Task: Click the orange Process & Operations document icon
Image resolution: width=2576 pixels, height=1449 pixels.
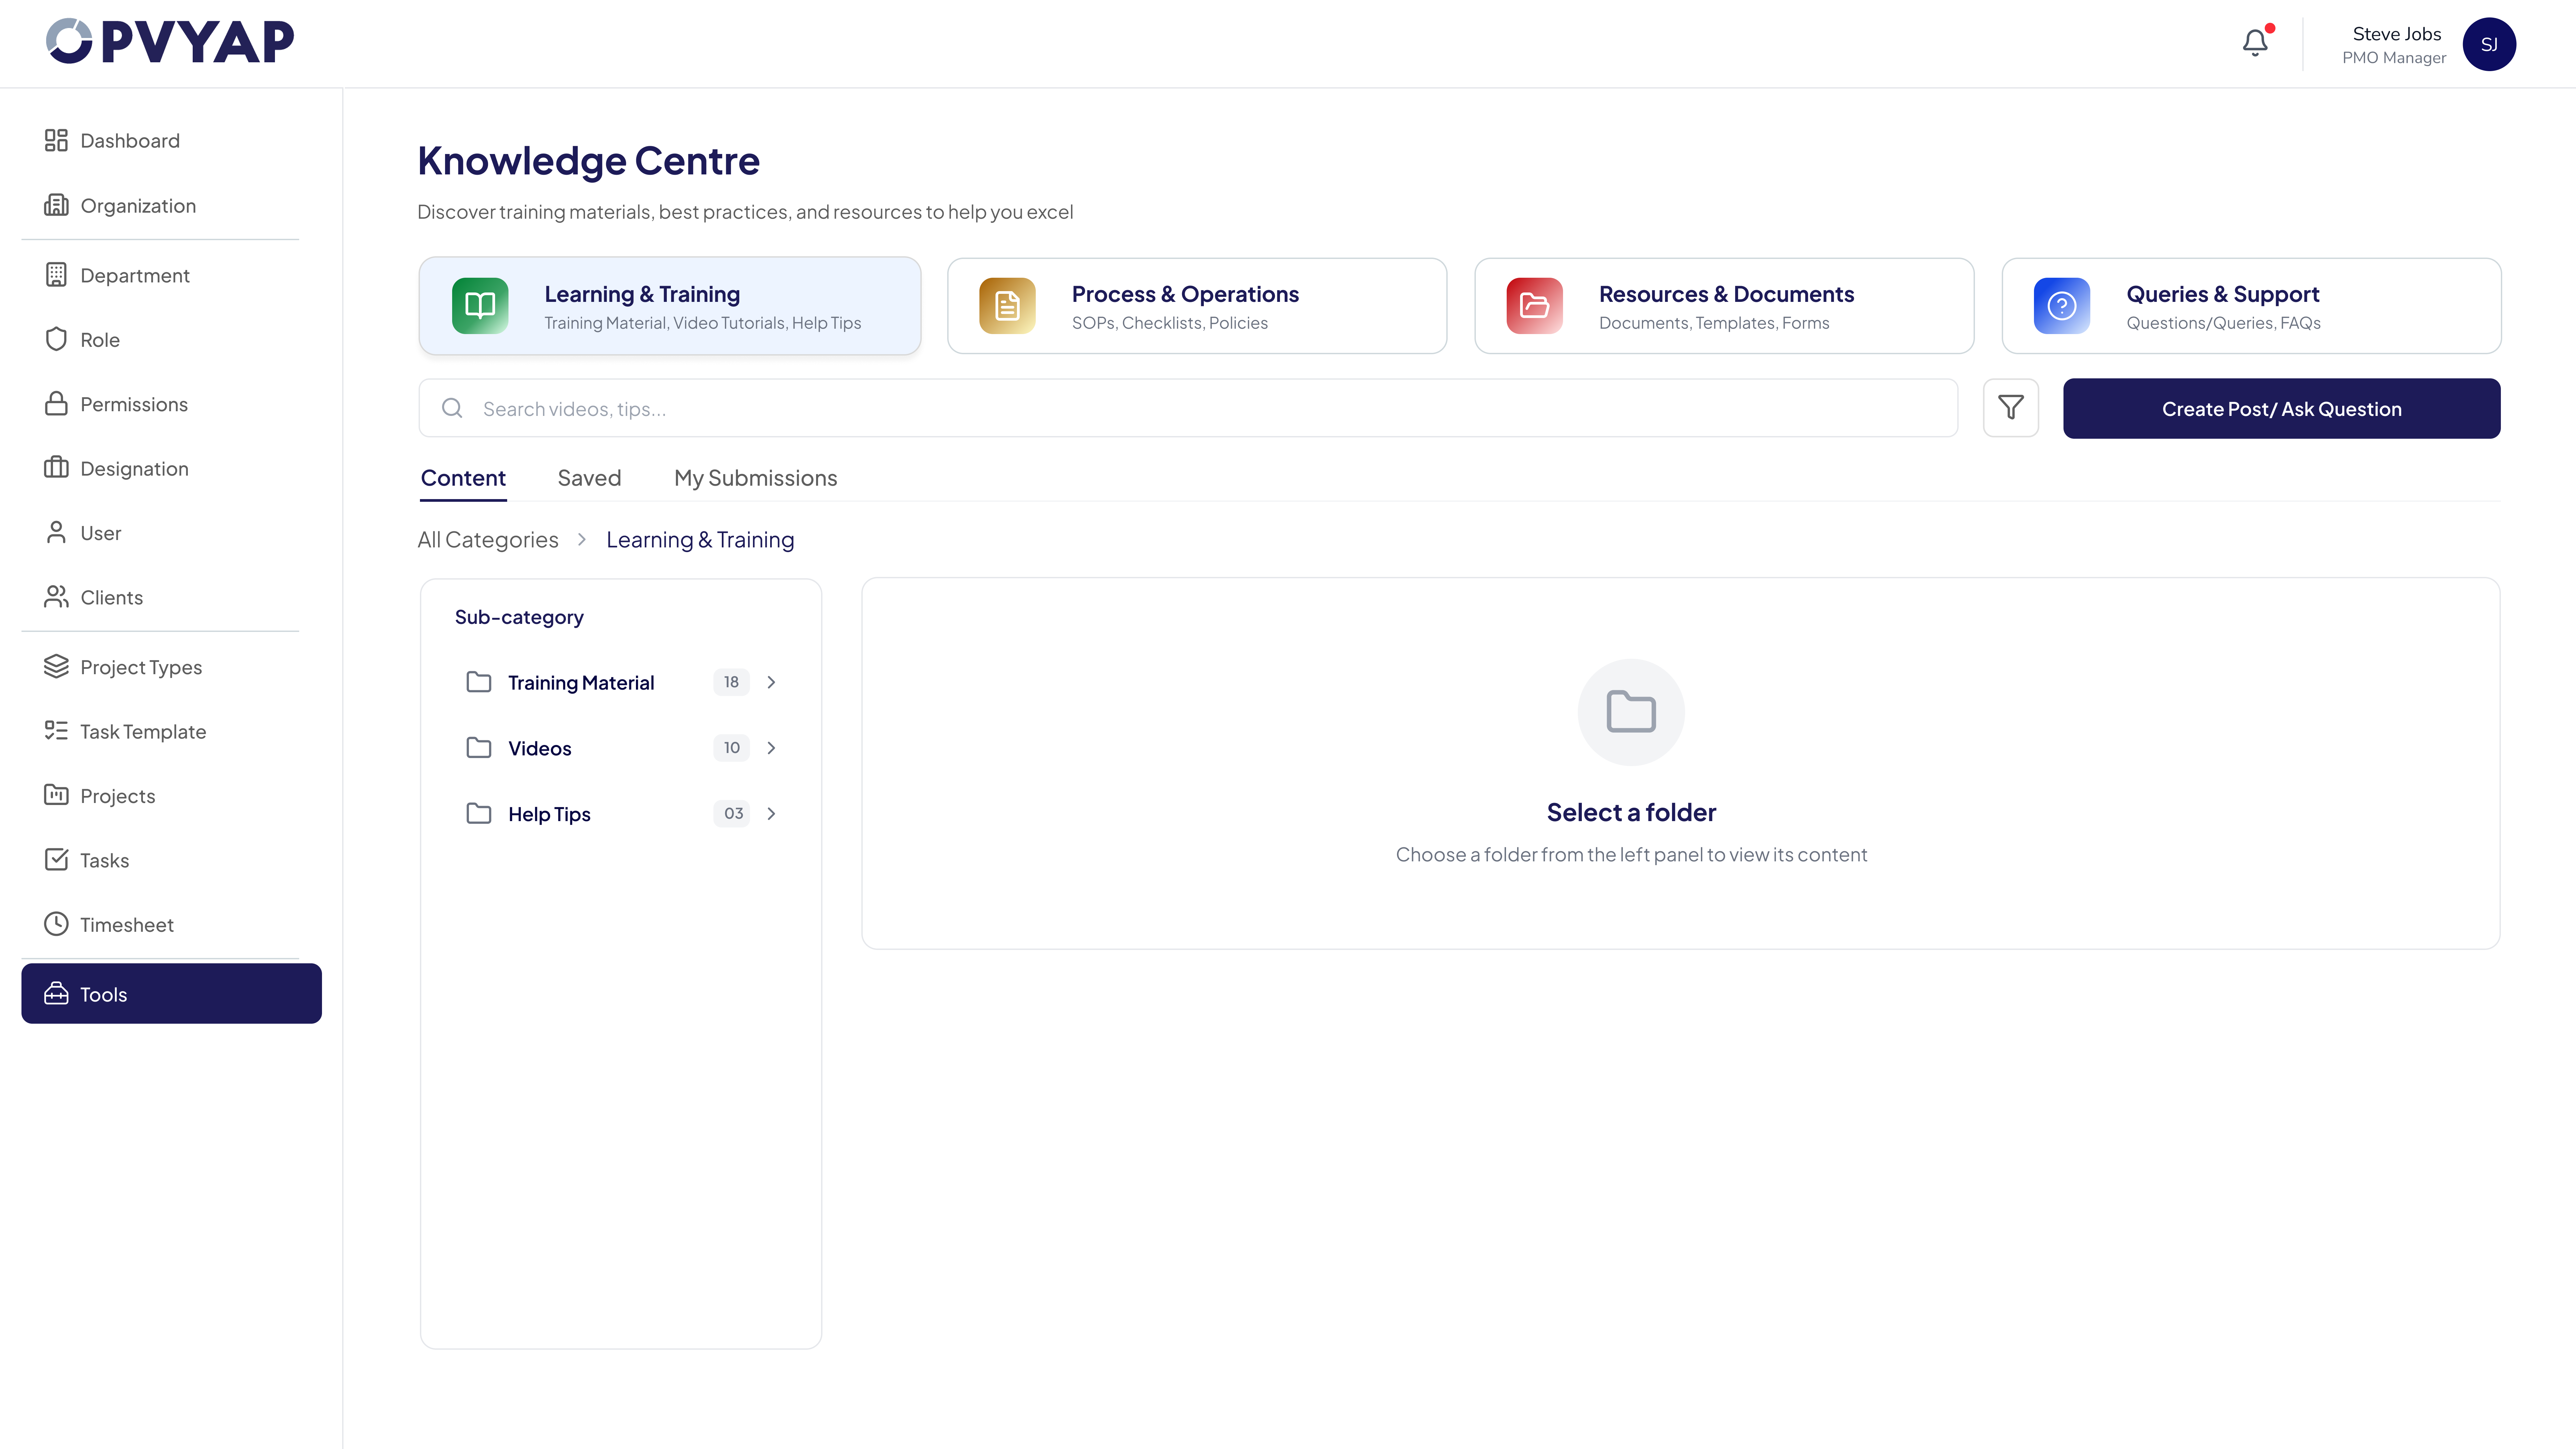Action: pyautogui.click(x=1007, y=306)
